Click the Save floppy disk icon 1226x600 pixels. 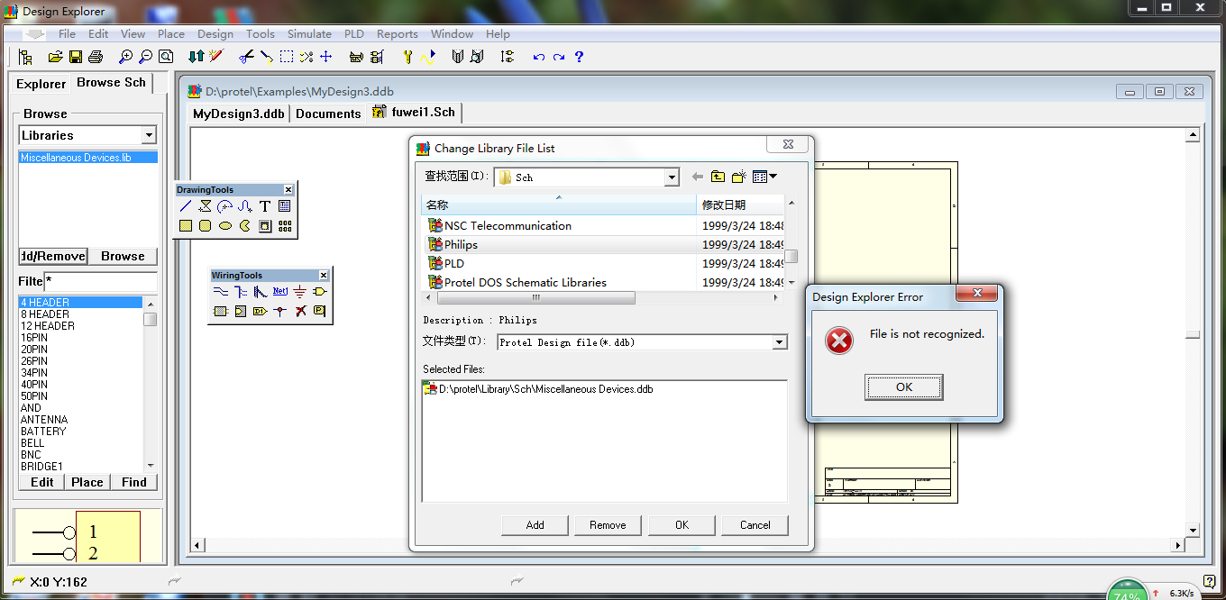point(76,57)
